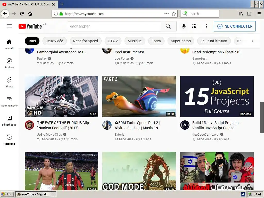Open the Nuclear Football movie clip thumbnail

[x=61, y=97]
